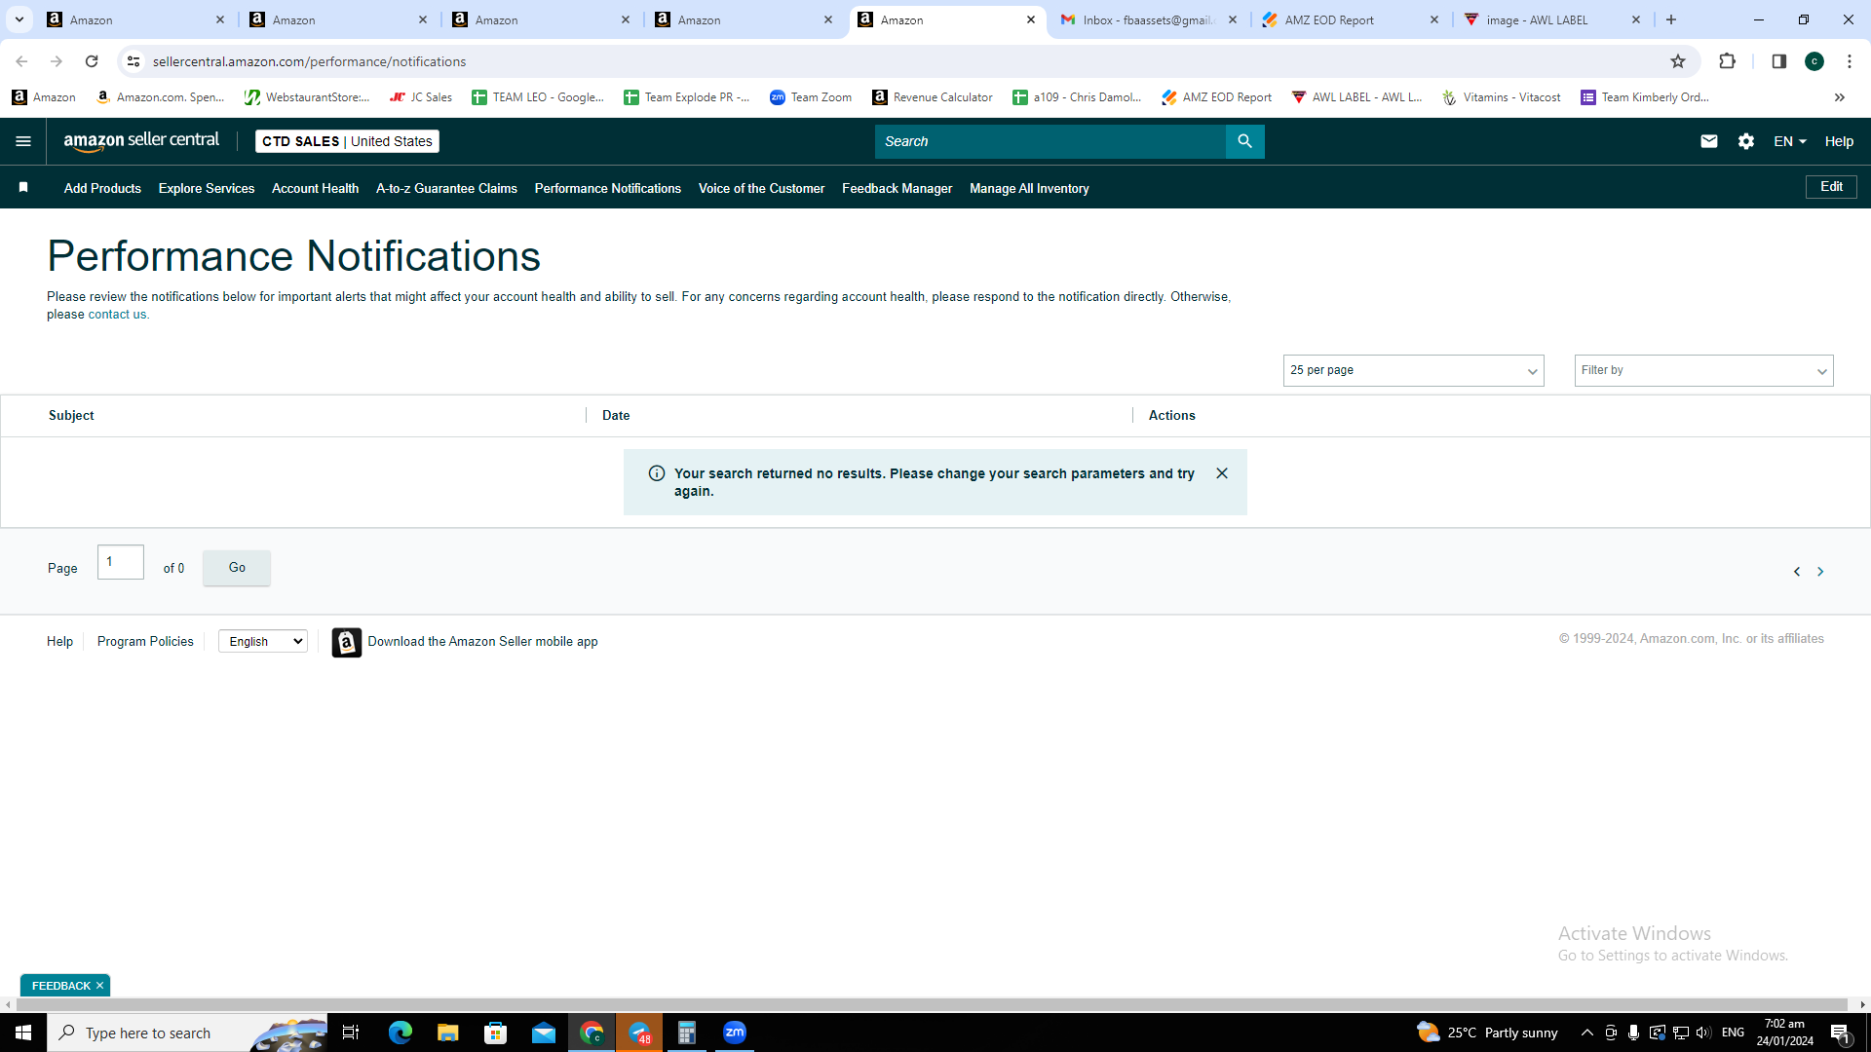
Task: Open the Help link in top bar
Action: click(x=1839, y=141)
